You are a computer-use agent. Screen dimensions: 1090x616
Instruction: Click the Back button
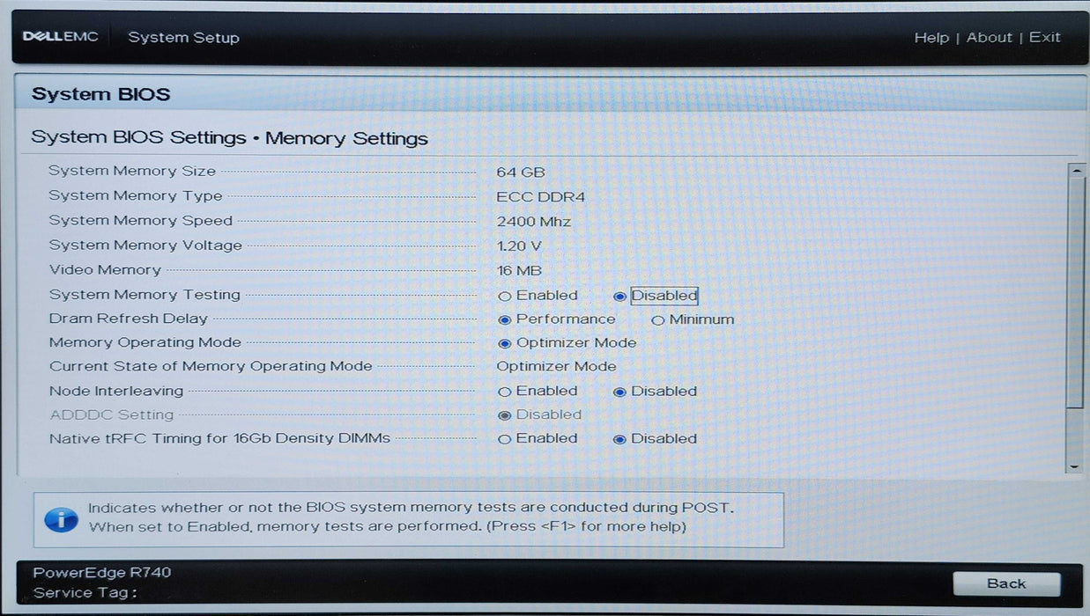(1006, 583)
